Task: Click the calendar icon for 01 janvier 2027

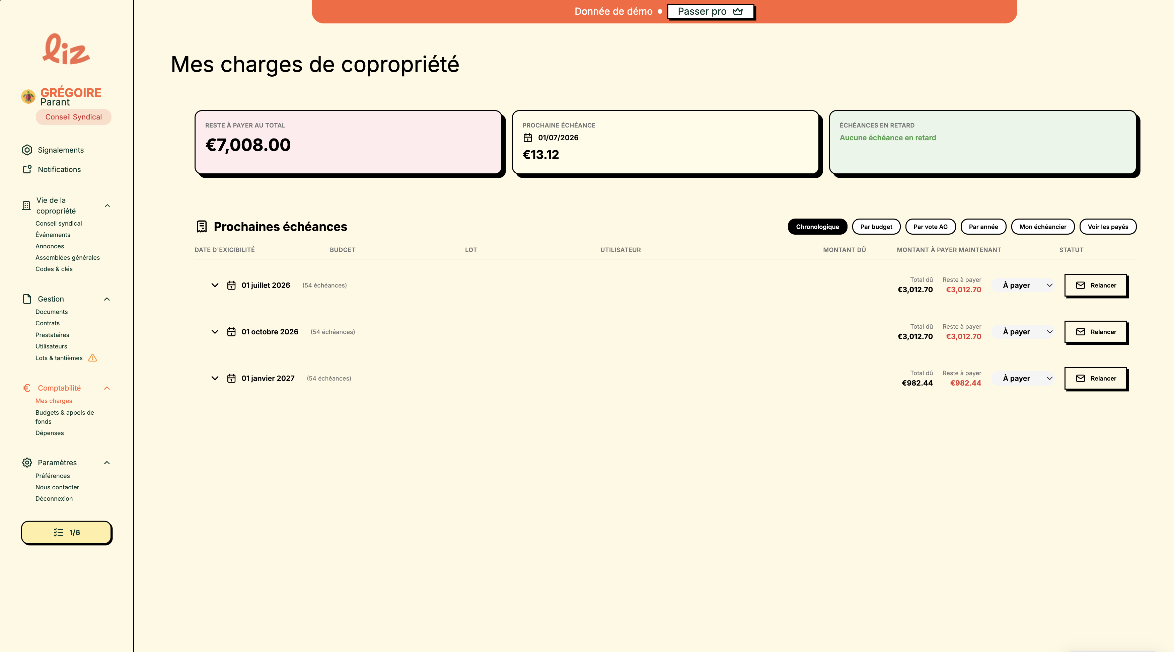Action: [231, 378]
